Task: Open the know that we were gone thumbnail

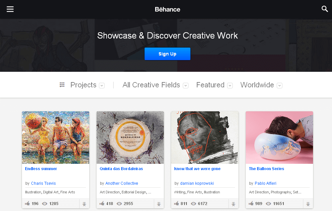Action: pos(205,138)
